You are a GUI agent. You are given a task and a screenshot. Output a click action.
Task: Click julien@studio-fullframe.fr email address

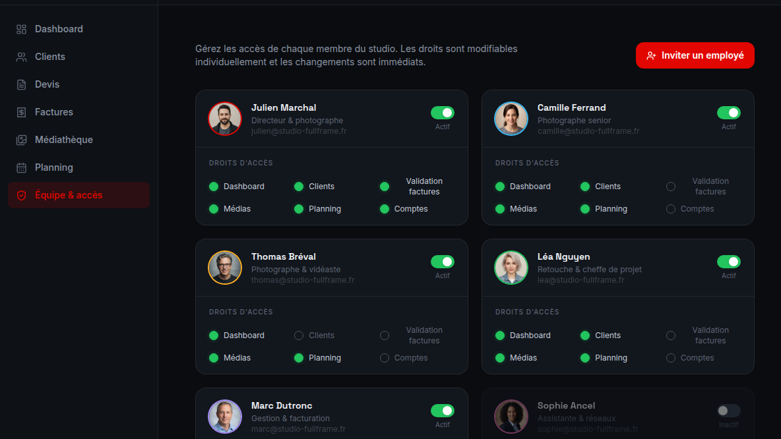299,131
